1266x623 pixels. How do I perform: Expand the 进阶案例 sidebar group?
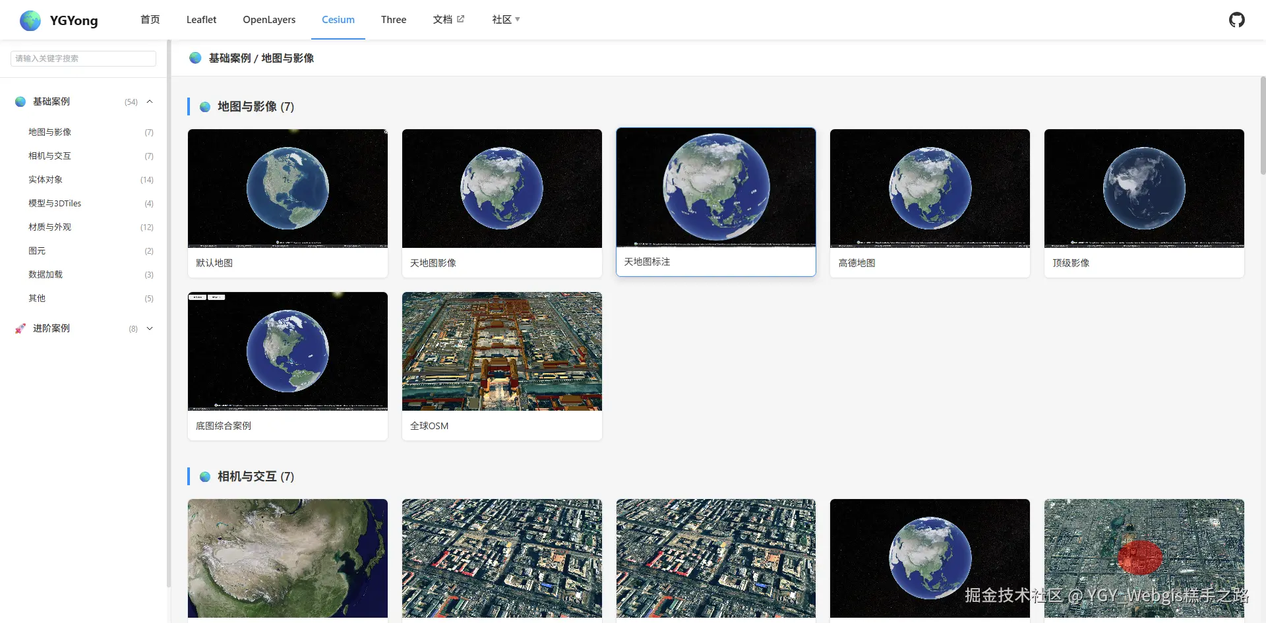point(150,328)
